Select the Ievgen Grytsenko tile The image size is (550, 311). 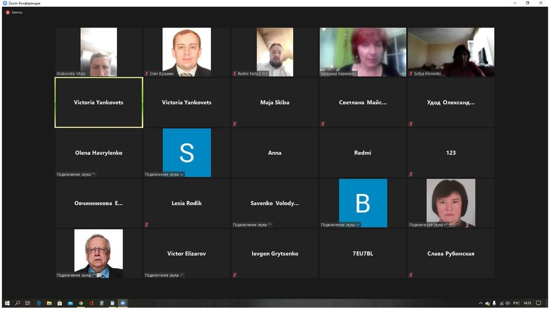pos(274,254)
